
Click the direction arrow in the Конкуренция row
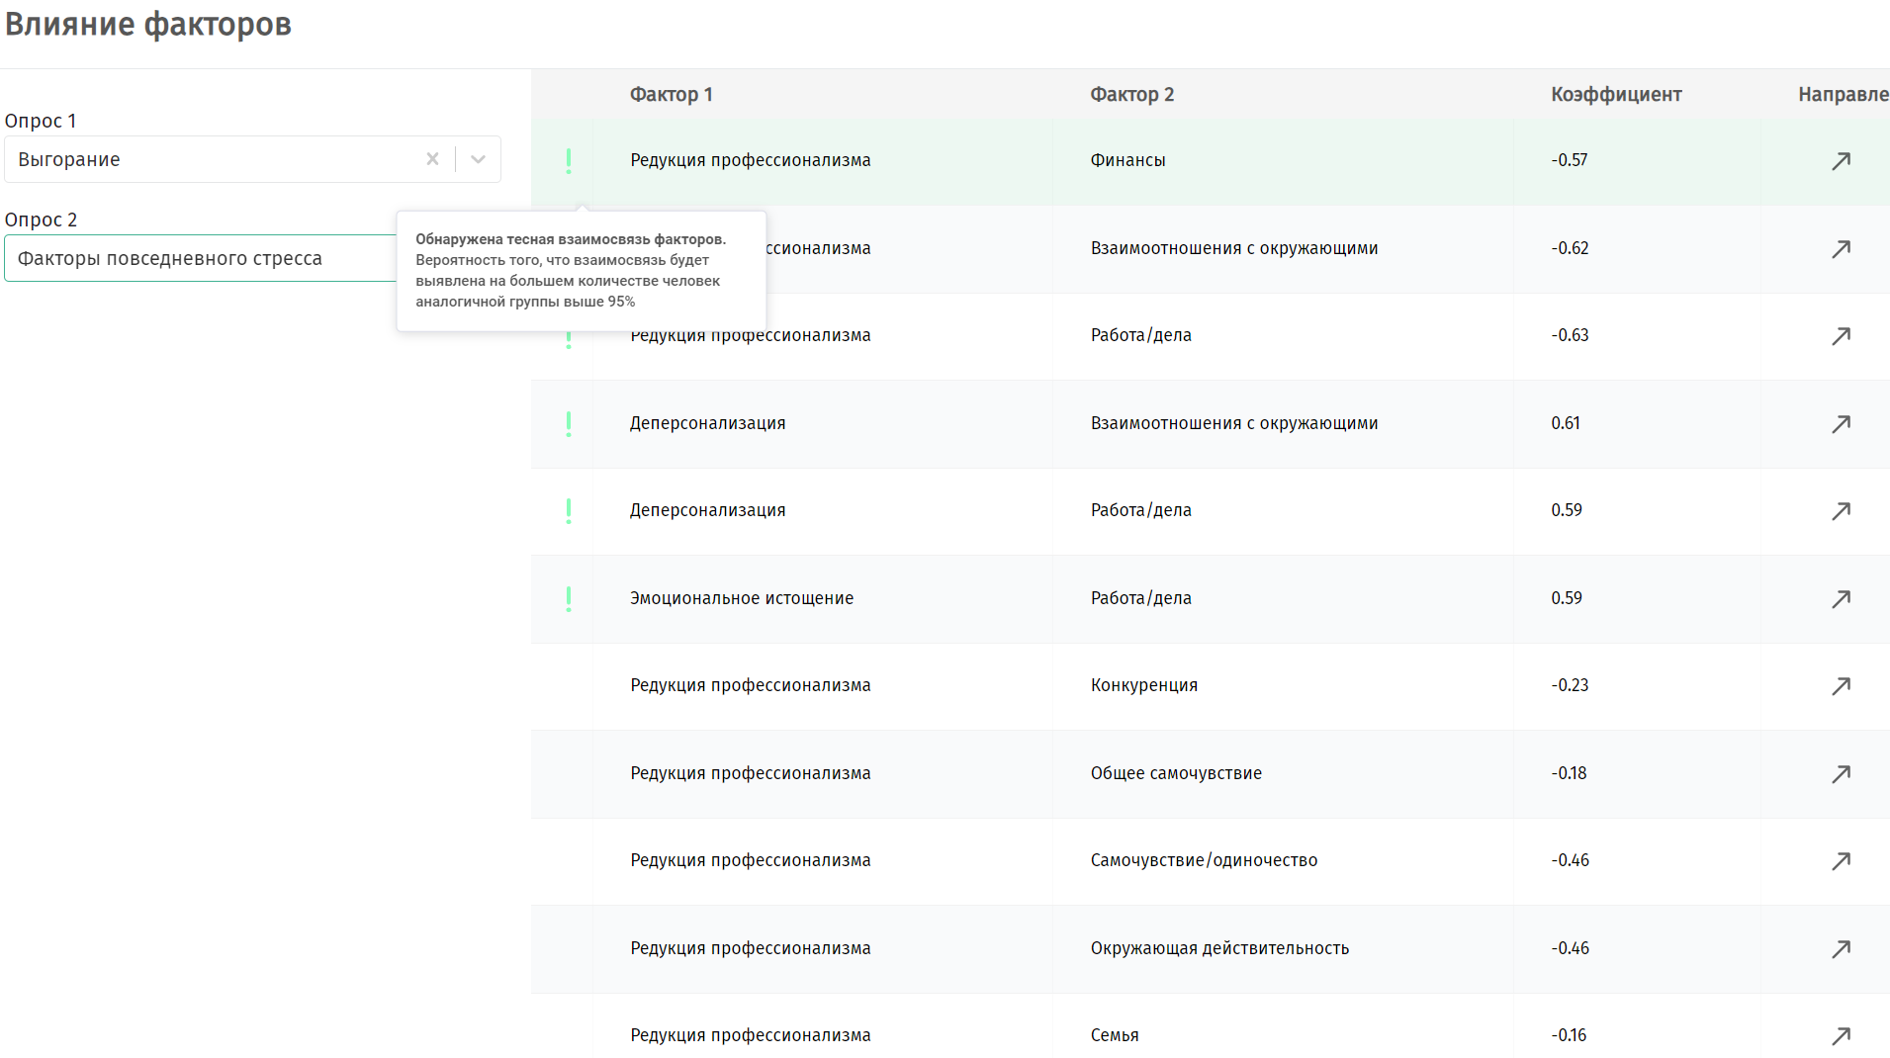point(1841,686)
